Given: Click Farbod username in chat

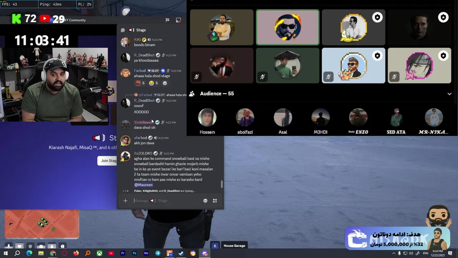Looking at the screenshot, I should point(140,71).
